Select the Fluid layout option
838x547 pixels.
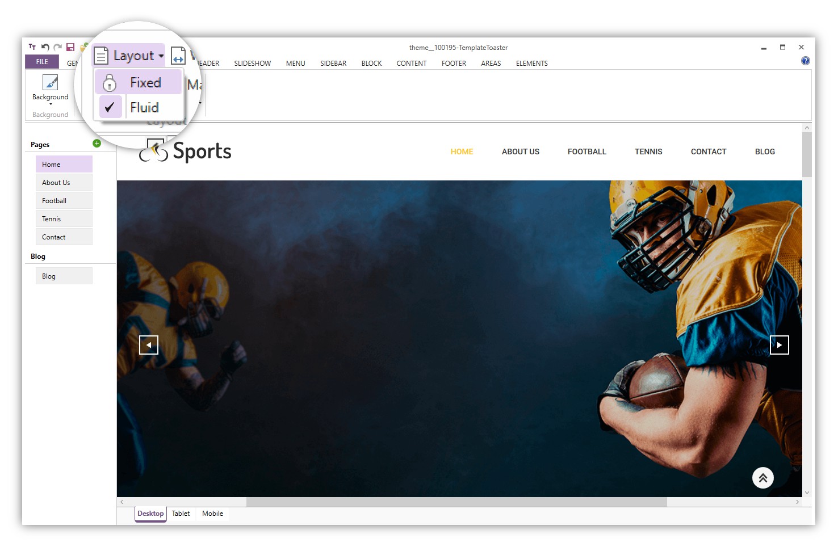click(x=139, y=107)
